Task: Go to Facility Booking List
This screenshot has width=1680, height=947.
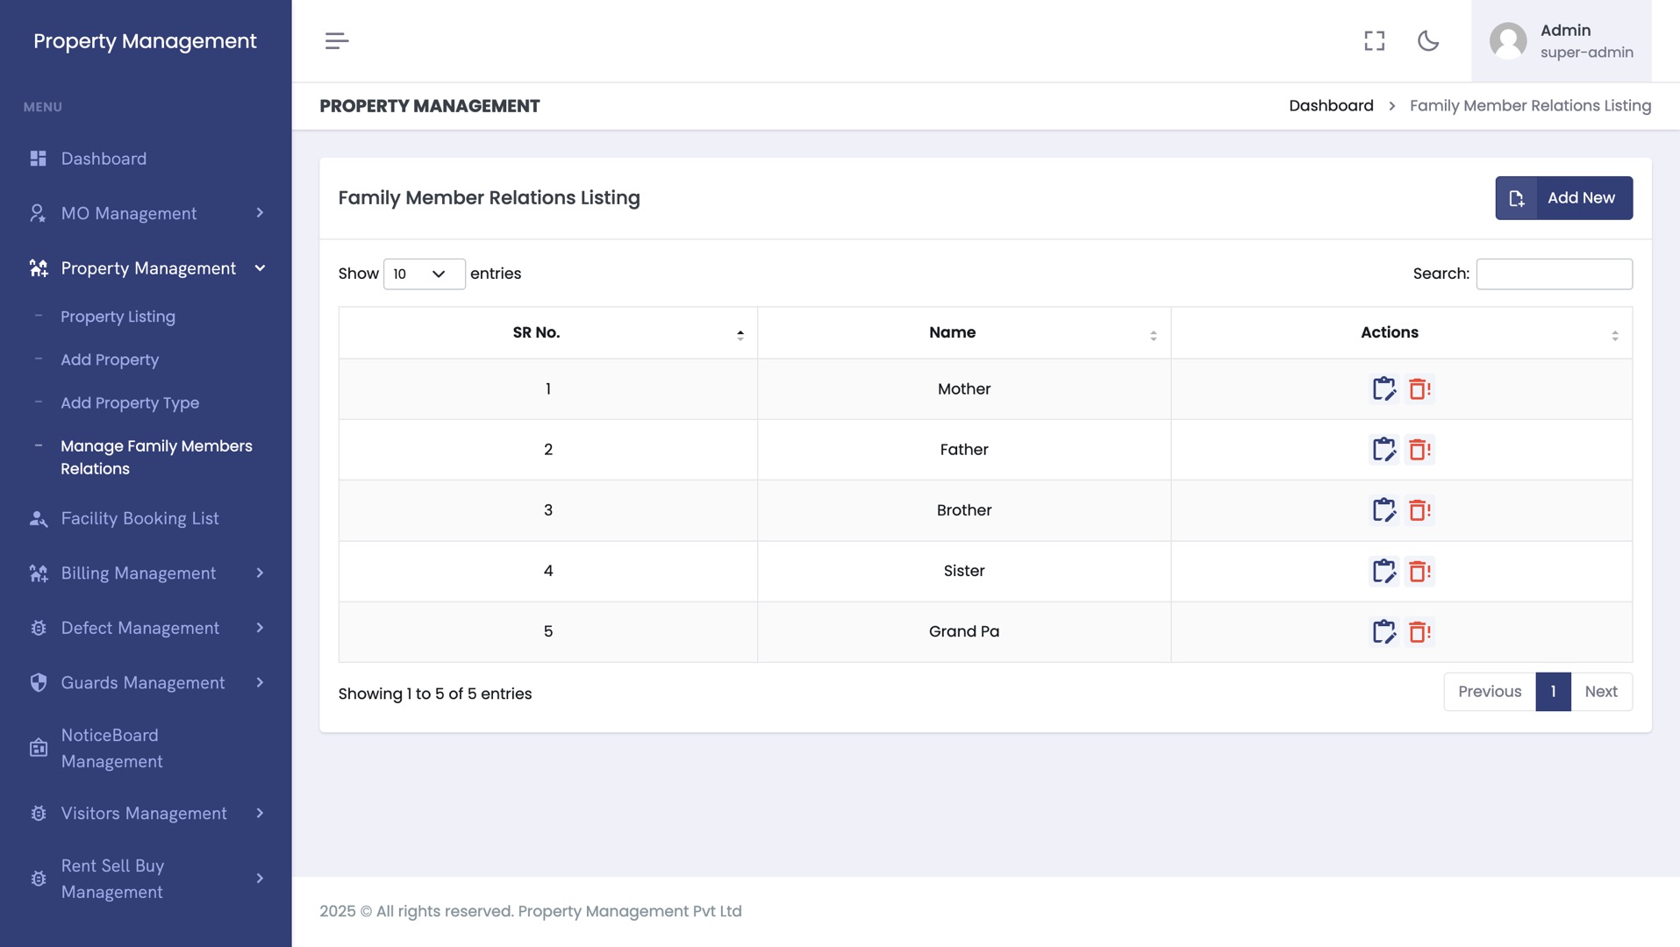Action: point(139,518)
